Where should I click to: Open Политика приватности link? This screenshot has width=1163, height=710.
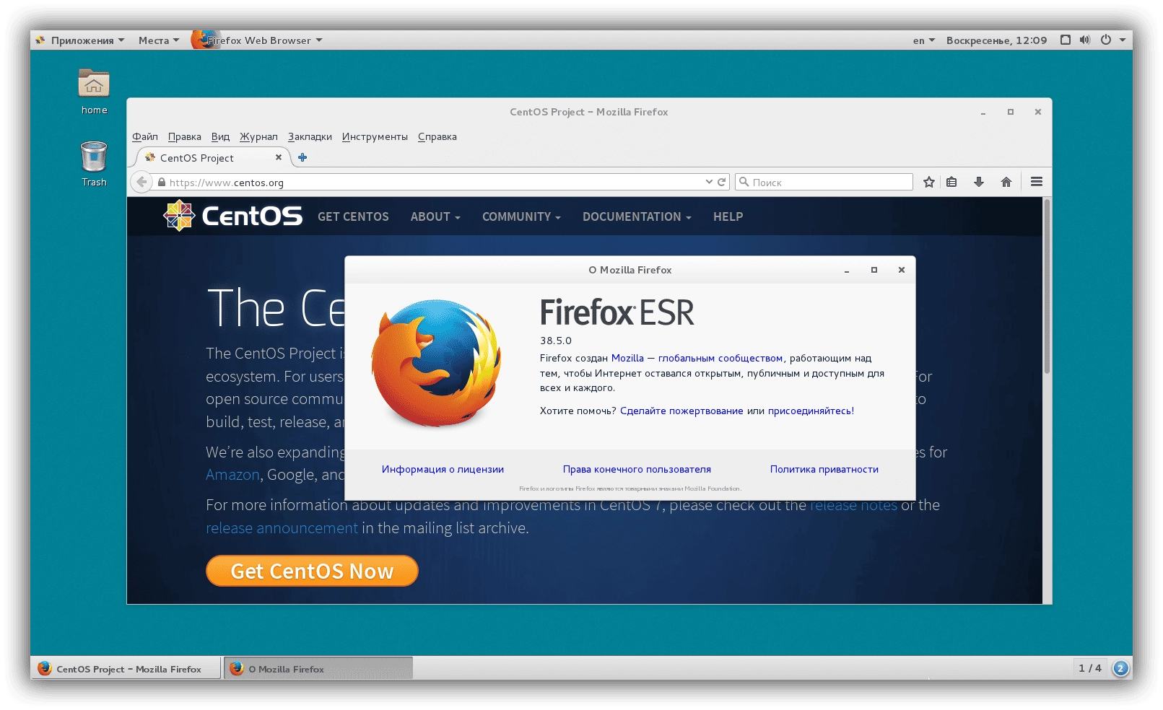click(824, 469)
